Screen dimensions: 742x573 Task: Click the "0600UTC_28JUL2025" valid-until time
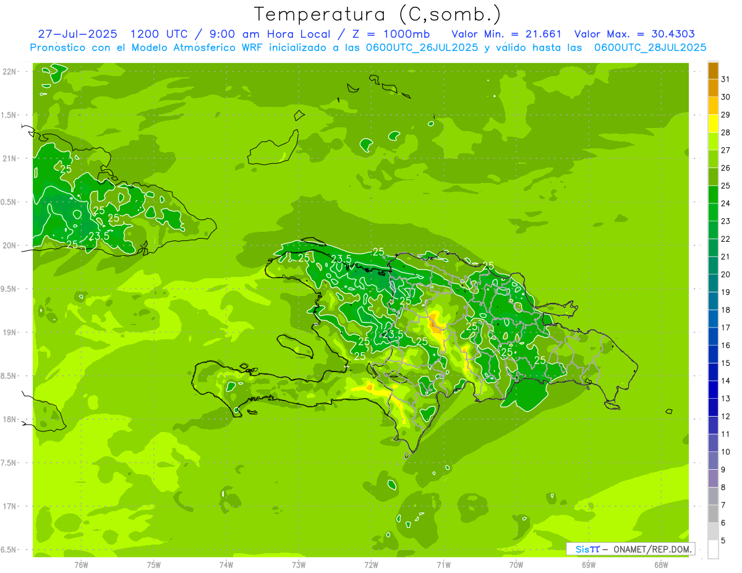[x=650, y=48]
